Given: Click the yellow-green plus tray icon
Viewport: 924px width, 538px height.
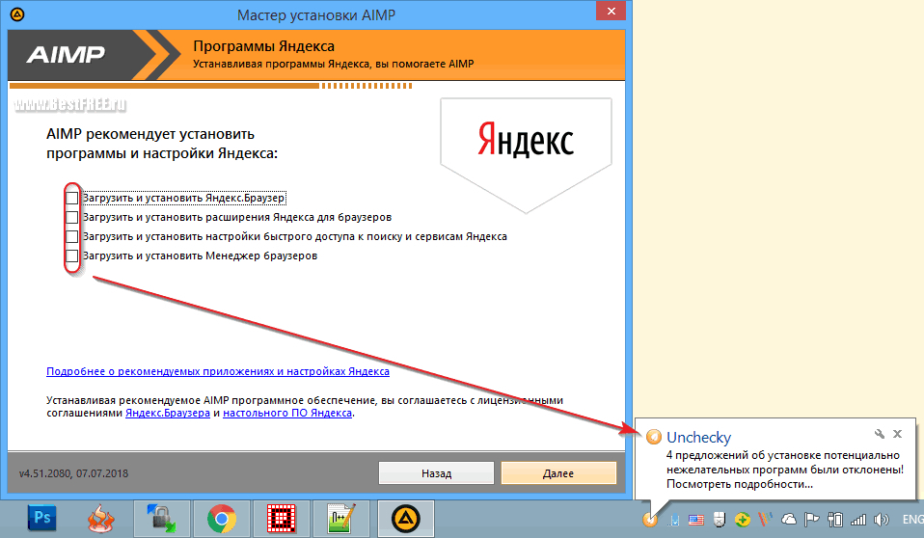Looking at the screenshot, I should coord(743,520).
